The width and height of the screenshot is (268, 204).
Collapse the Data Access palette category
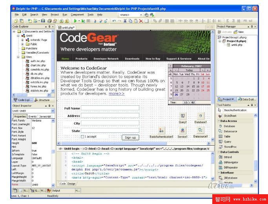point(219,121)
